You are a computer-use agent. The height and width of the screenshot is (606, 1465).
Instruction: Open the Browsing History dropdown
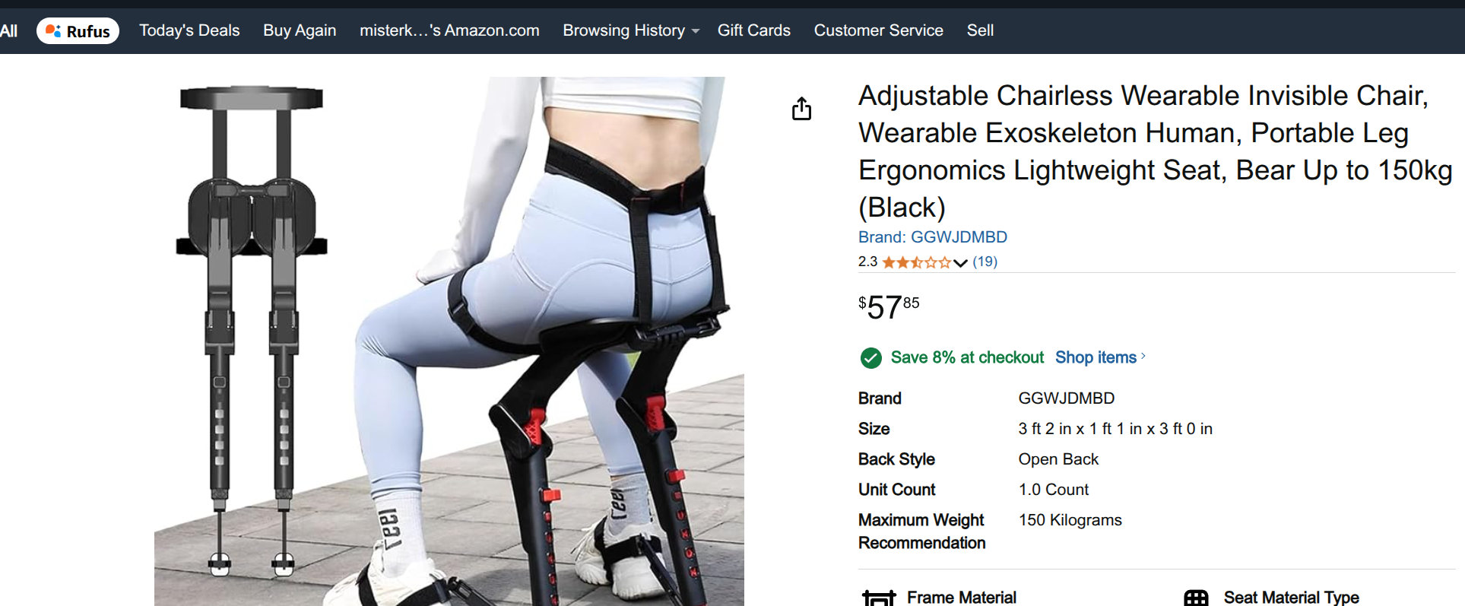tap(630, 30)
